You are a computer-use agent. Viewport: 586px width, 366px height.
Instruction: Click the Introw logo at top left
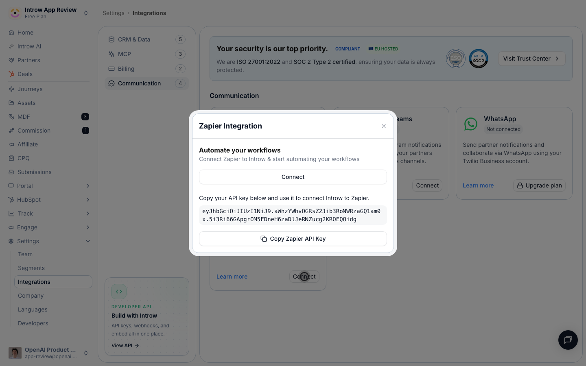click(x=15, y=13)
